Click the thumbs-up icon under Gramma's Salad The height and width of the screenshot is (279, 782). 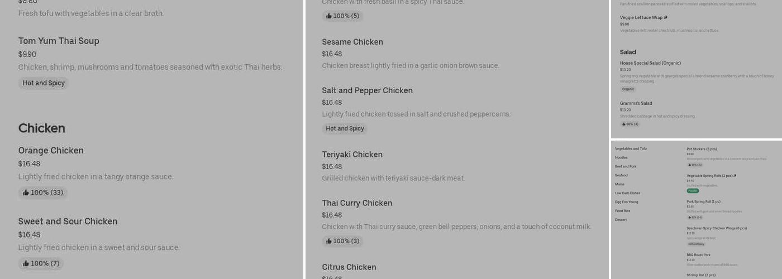coord(624,124)
